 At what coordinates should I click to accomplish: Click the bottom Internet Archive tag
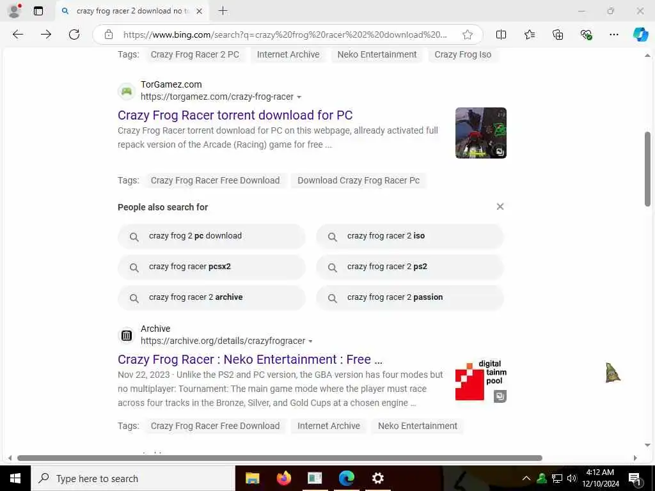329,426
